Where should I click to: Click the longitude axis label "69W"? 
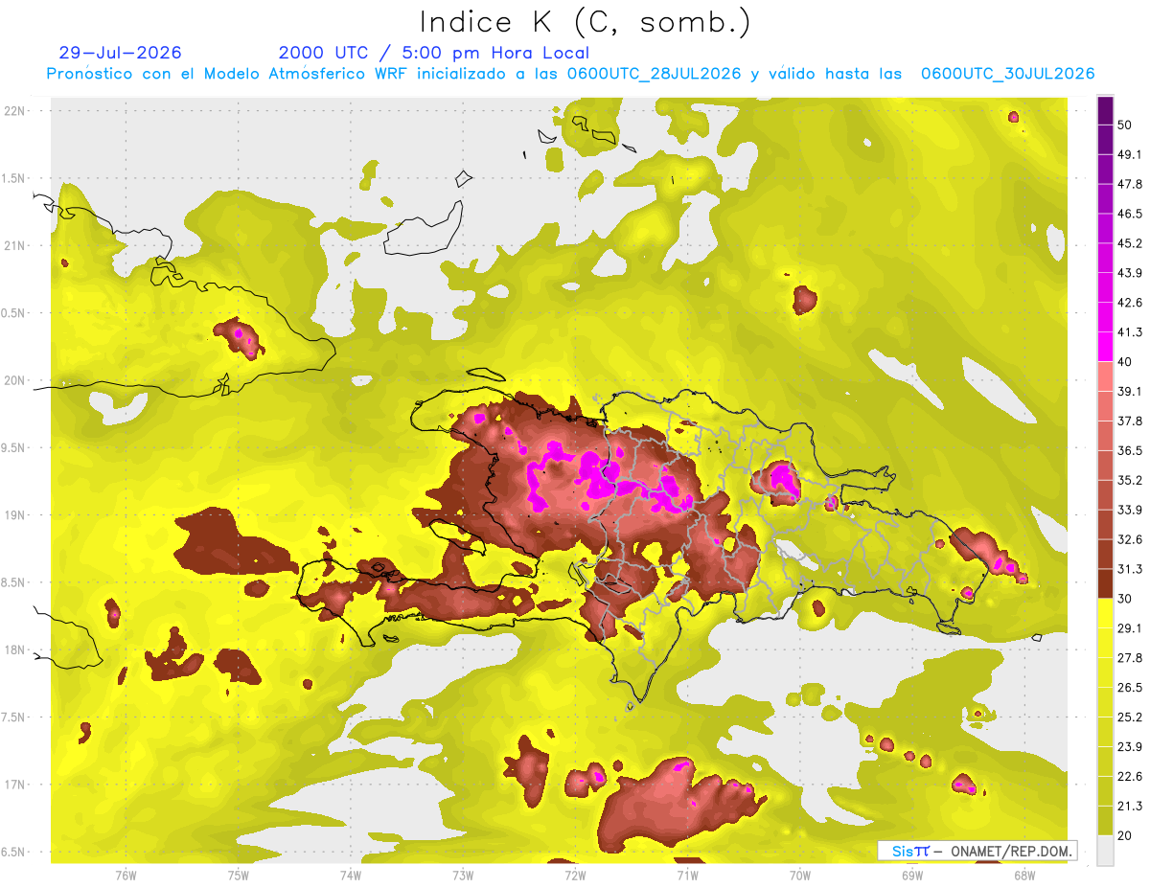[x=912, y=876]
